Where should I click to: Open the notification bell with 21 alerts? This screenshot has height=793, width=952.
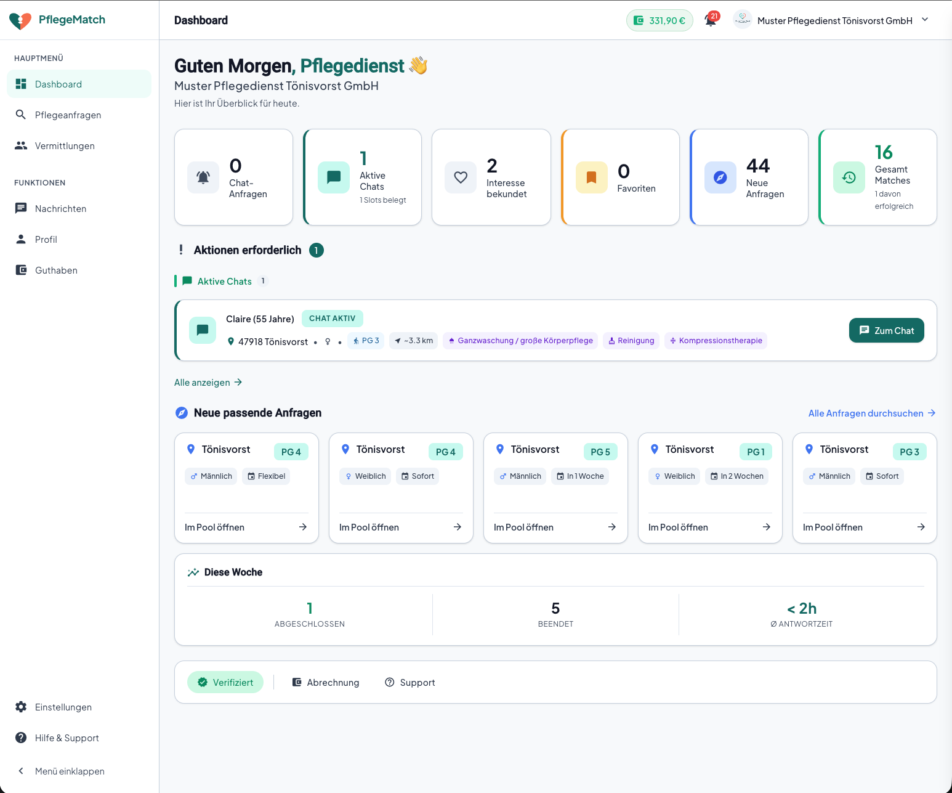pyautogui.click(x=711, y=20)
